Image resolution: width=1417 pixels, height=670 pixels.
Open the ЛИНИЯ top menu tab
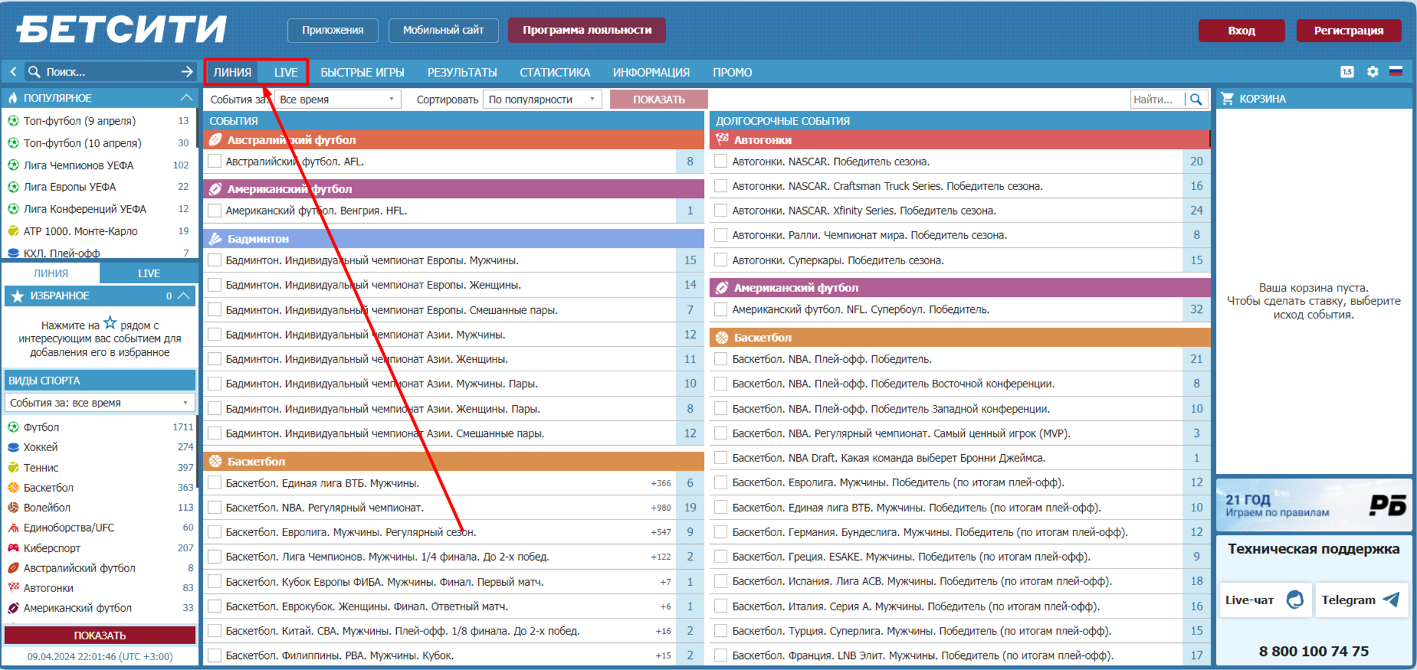point(232,73)
